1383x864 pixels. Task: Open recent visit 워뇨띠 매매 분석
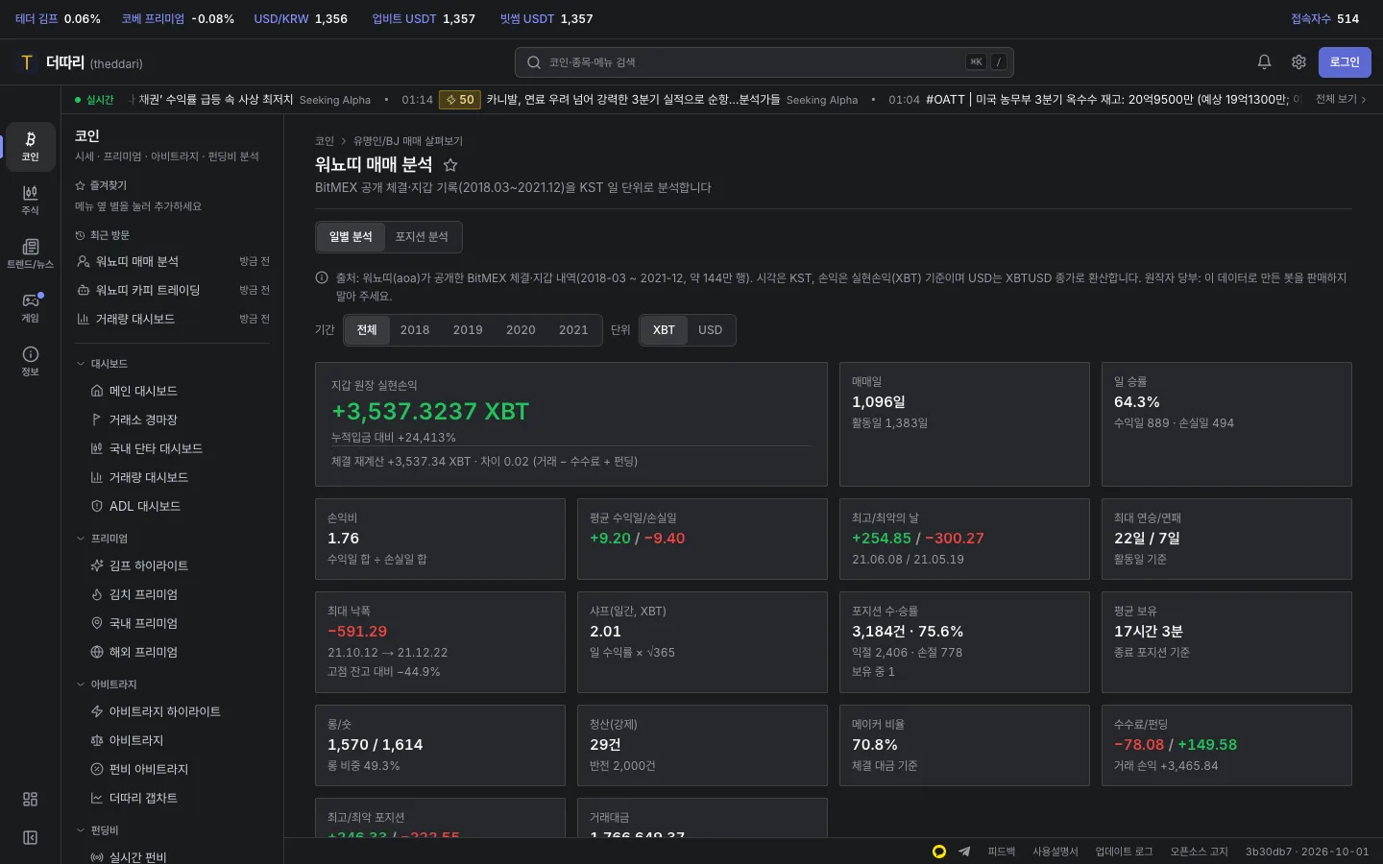point(173,261)
